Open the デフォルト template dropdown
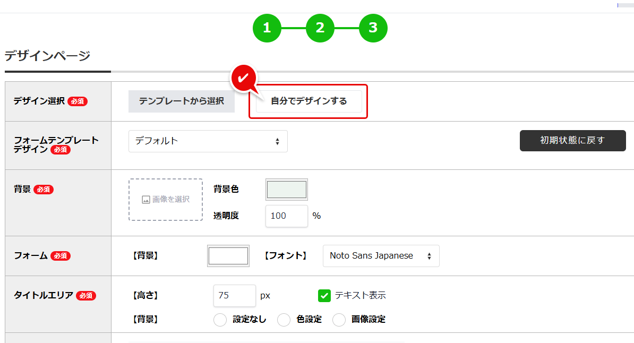This screenshot has width=634, height=343. click(208, 141)
